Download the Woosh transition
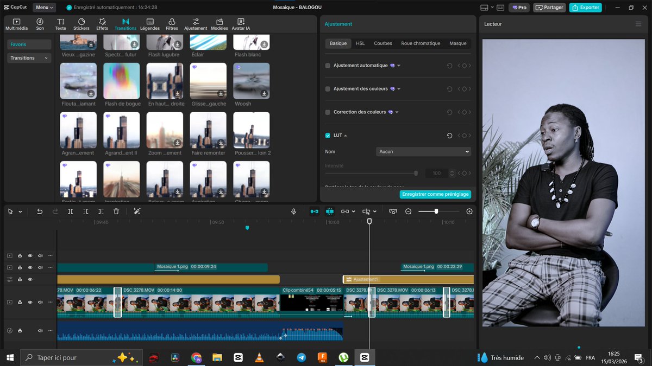Screen dimensions: 652x366 pyautogui.click(x=264, y=93)
